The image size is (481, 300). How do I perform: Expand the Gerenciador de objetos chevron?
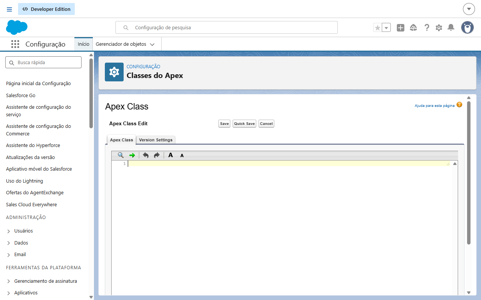(152, 45)
